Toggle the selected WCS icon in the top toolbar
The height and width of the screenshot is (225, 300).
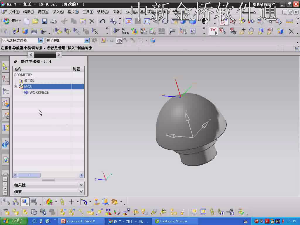tap(224, 21)
